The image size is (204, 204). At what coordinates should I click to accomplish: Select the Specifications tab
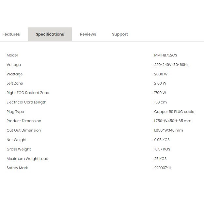(x=50, y=34)
